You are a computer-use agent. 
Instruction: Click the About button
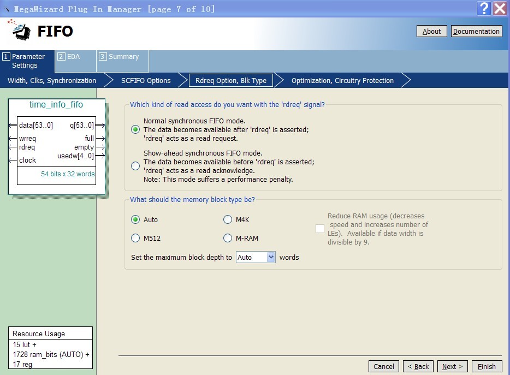431,31
